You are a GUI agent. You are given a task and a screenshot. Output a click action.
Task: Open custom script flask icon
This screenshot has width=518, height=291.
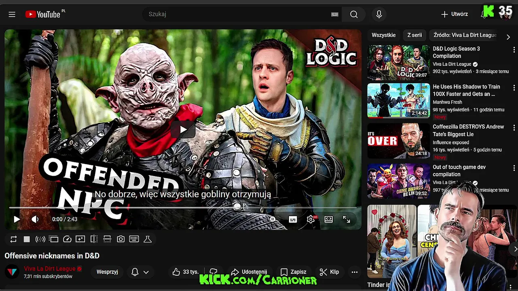point(148,239)
